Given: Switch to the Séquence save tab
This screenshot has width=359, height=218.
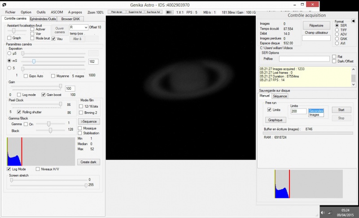Looking at the screenshot, I should click(x=280, y=96).
